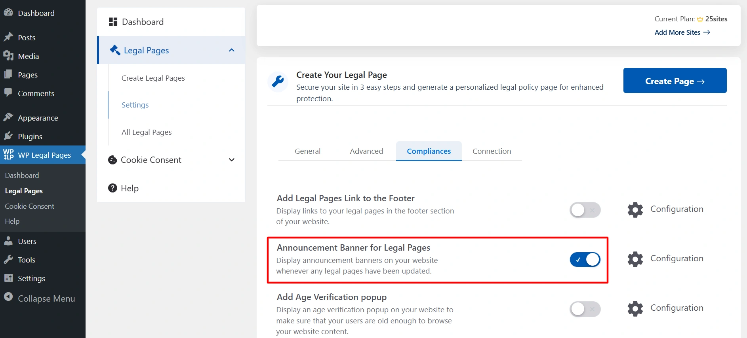
Task: Click the Add Age Verification popup heading
Action: coord(332,297)
